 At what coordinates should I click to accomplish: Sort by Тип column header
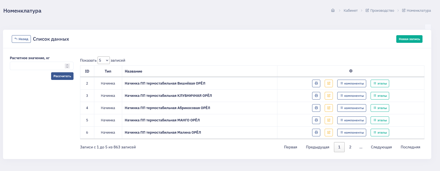coord(108,71)
